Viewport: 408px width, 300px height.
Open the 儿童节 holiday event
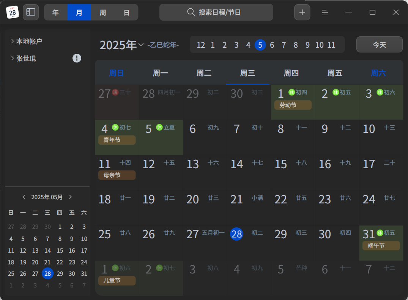tap(117, 281)
